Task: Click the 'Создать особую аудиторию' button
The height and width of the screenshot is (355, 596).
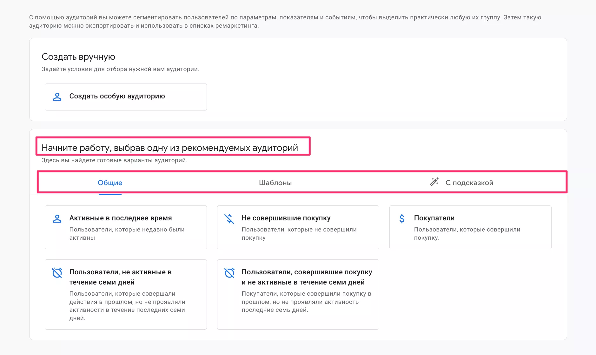Action: point(126,97)
